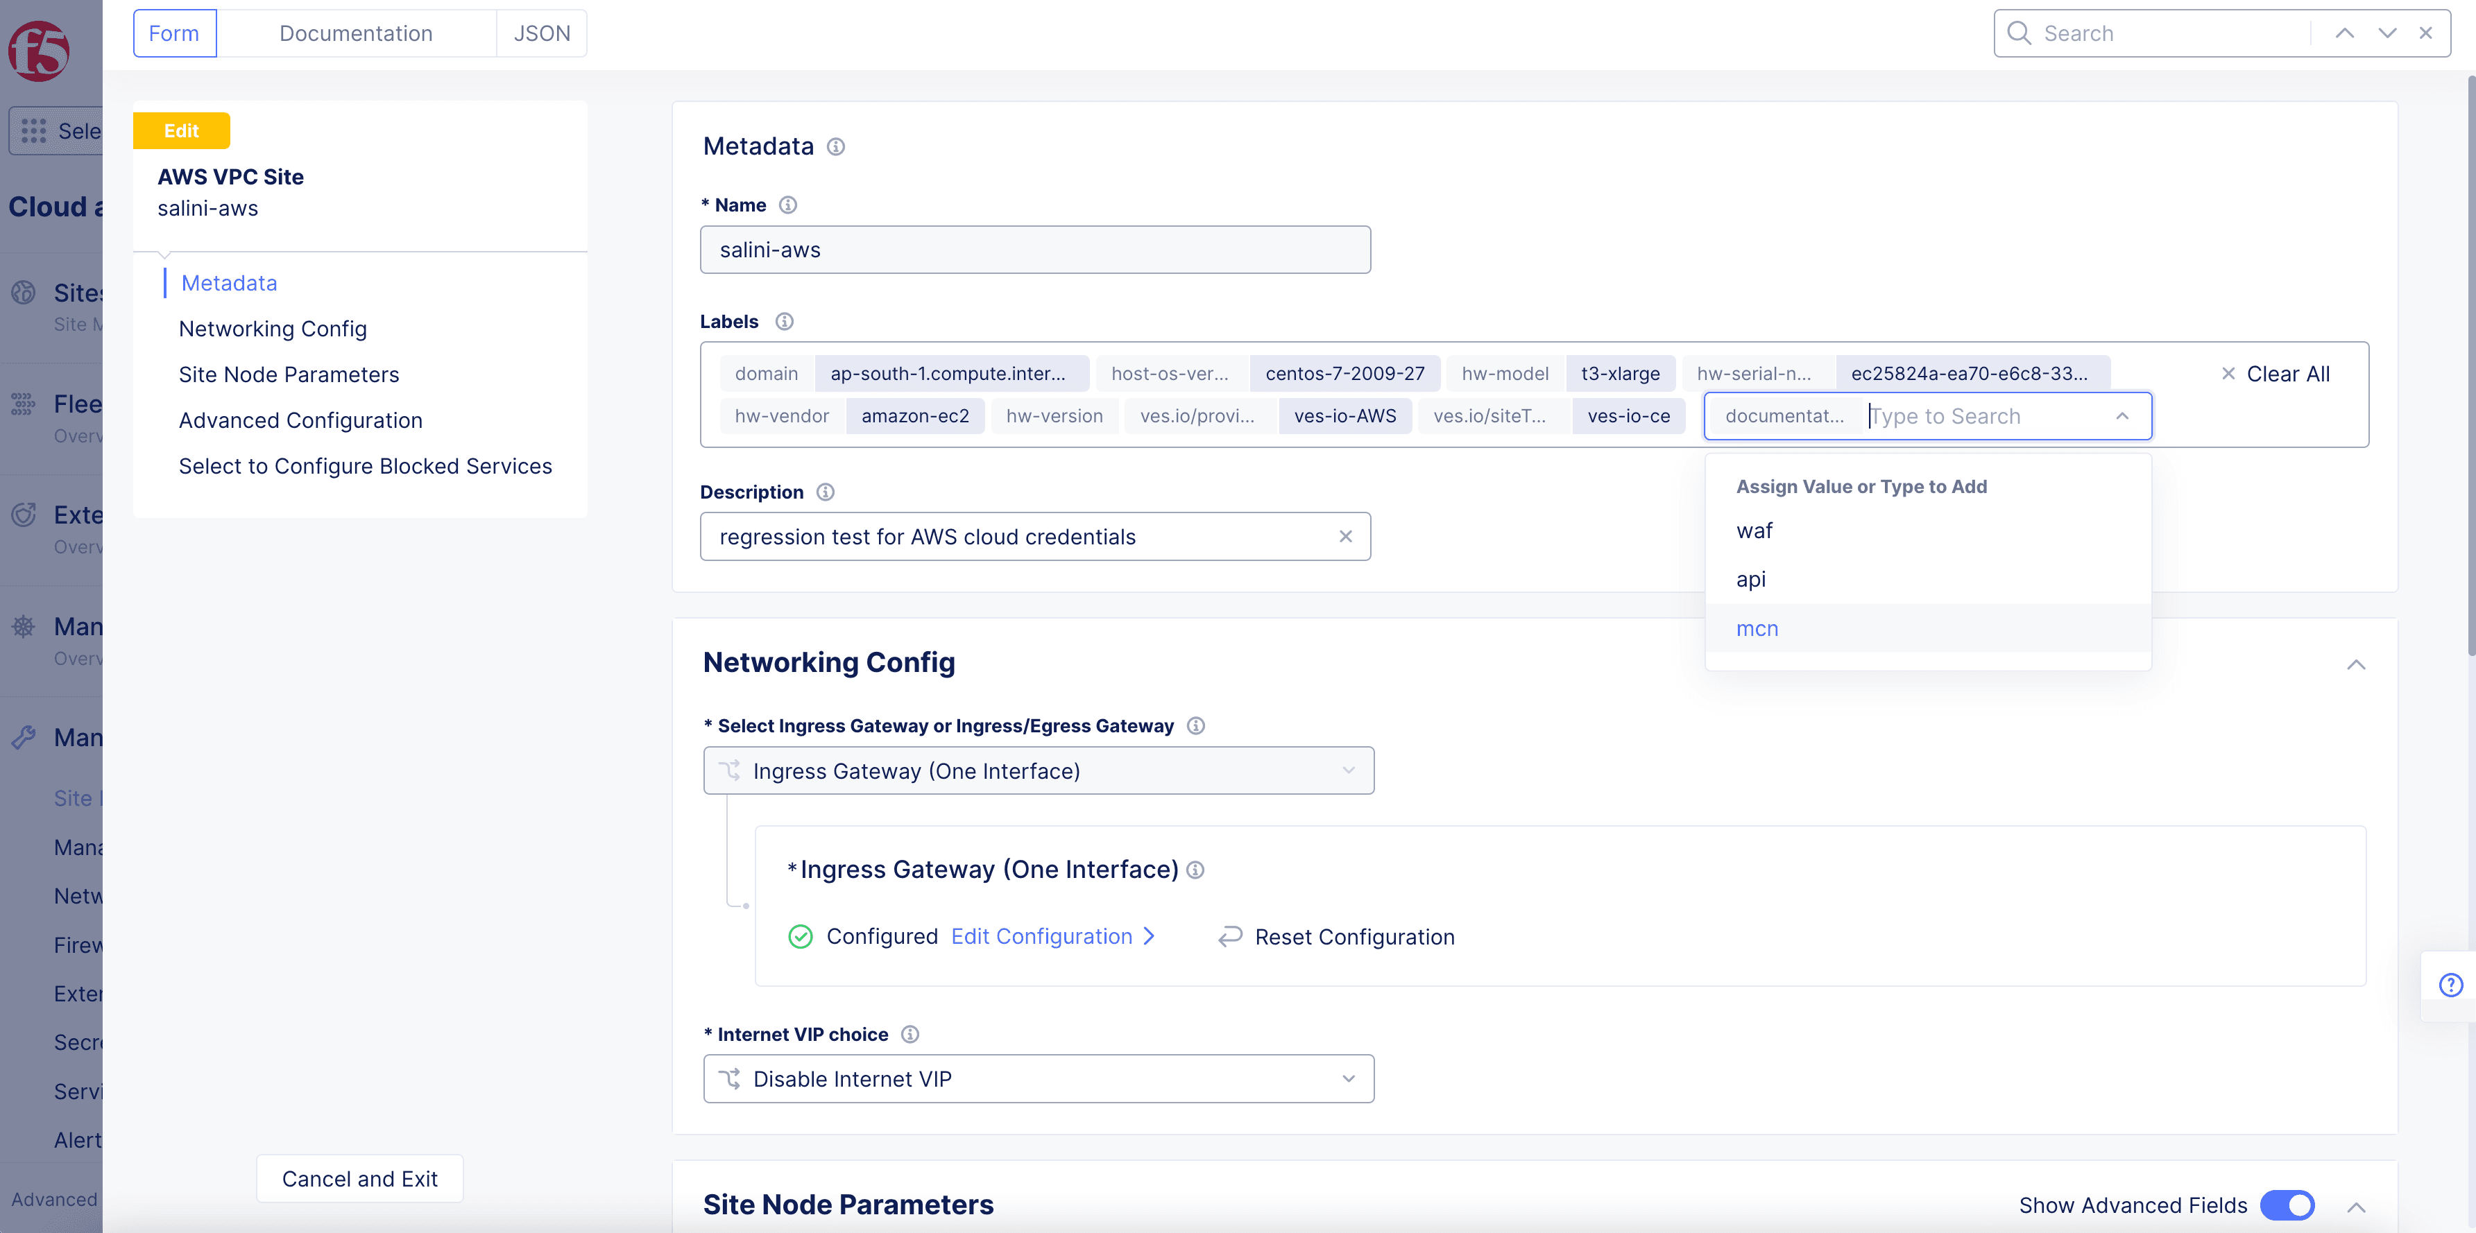Click info icon next to Internet VIP choice
Viewport: 2476px width, 1233px height.
[910, 1035]
